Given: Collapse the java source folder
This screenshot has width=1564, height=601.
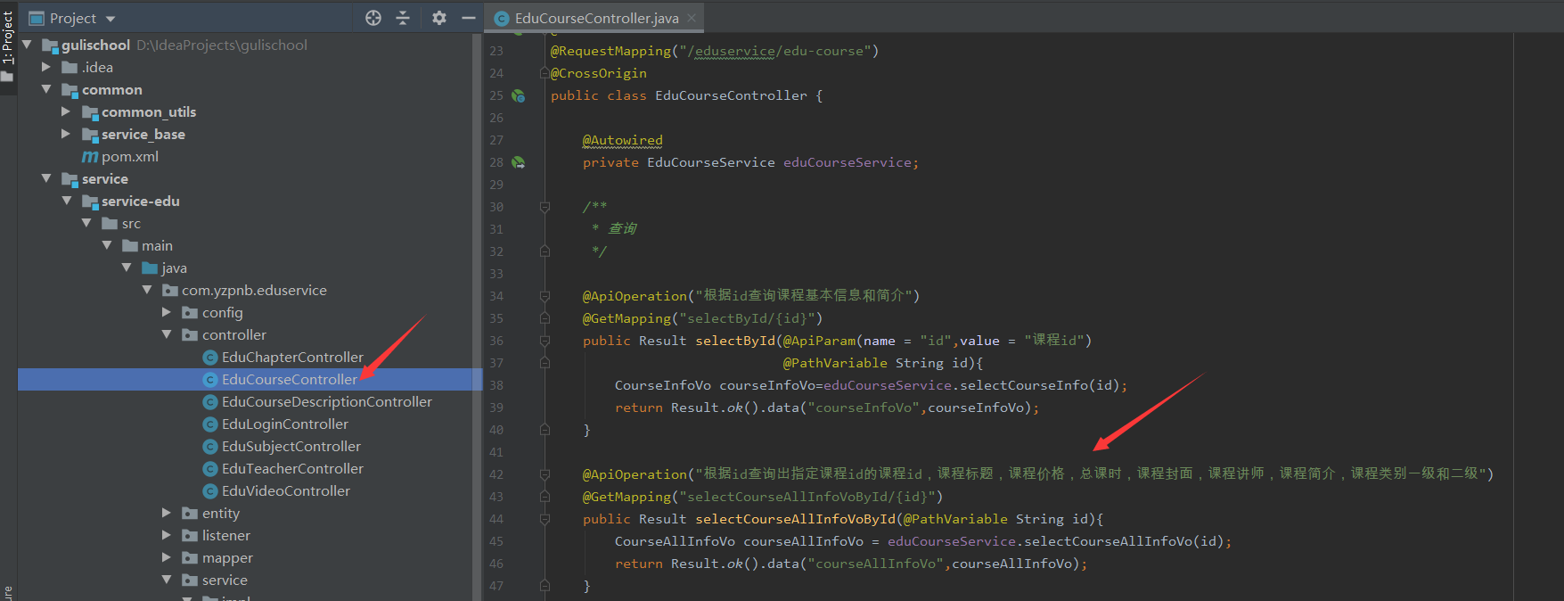Looking at the screenshot, I should (x=127, y=268).
